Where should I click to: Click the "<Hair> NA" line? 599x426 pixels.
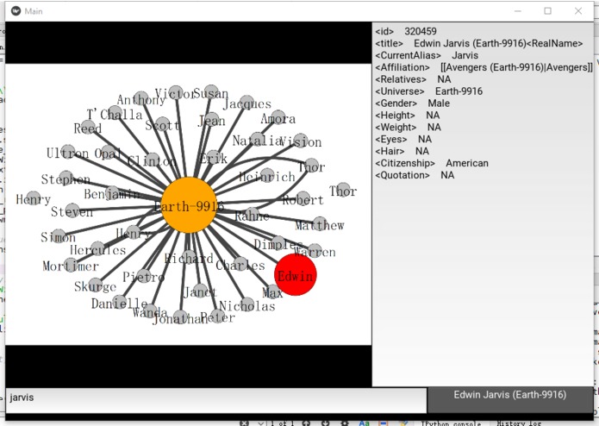pyautogui.click(x=402, y=151)
